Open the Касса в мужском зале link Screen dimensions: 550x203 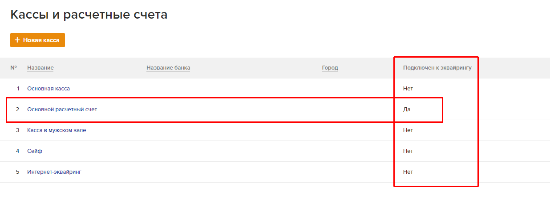[57, 130]
